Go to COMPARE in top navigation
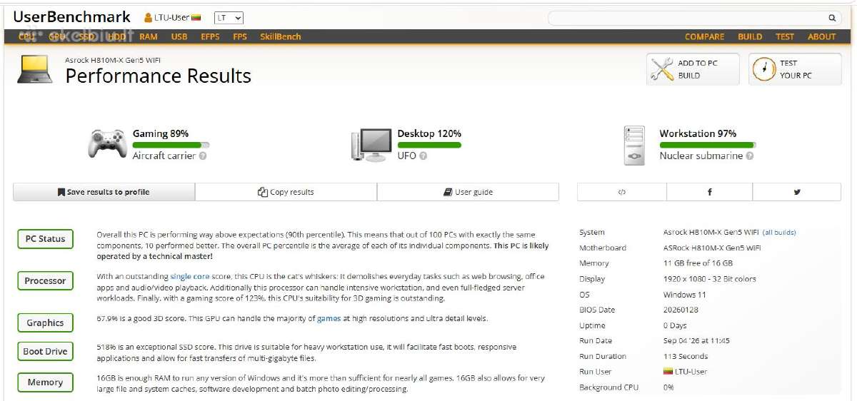Image resolution: width=857 pixels, height=401 pixels. [x=704, y=36]
